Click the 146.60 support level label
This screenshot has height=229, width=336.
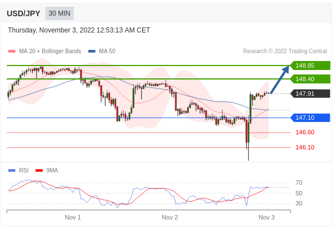coord(305,133)
